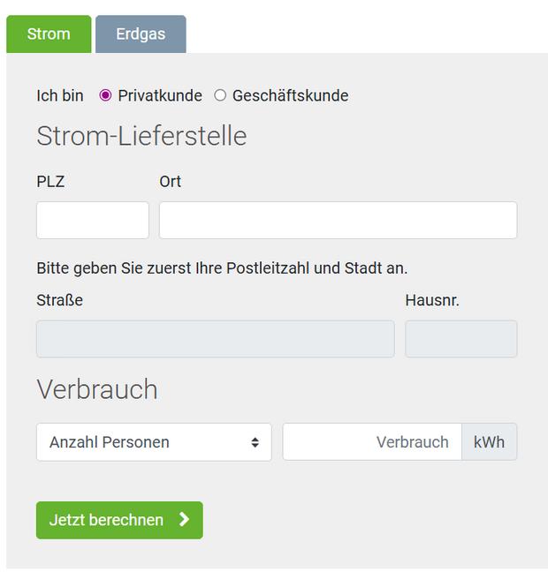The height and width of the screenshot is (572, 548).
Task: Click the Strom-Lieferstelle heading
Action: click(141, 137)
